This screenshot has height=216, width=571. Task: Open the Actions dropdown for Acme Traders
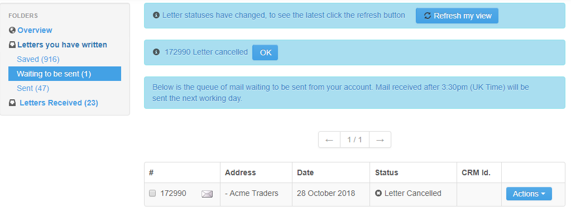[x=529, y=194]
